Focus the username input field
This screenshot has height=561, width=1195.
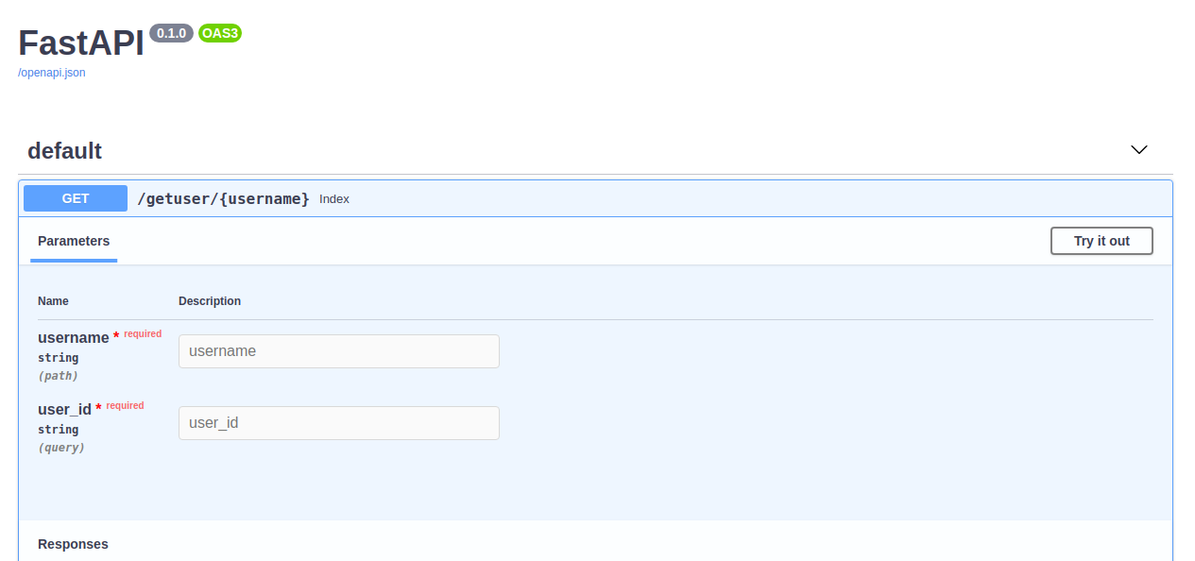pos(338,350)
